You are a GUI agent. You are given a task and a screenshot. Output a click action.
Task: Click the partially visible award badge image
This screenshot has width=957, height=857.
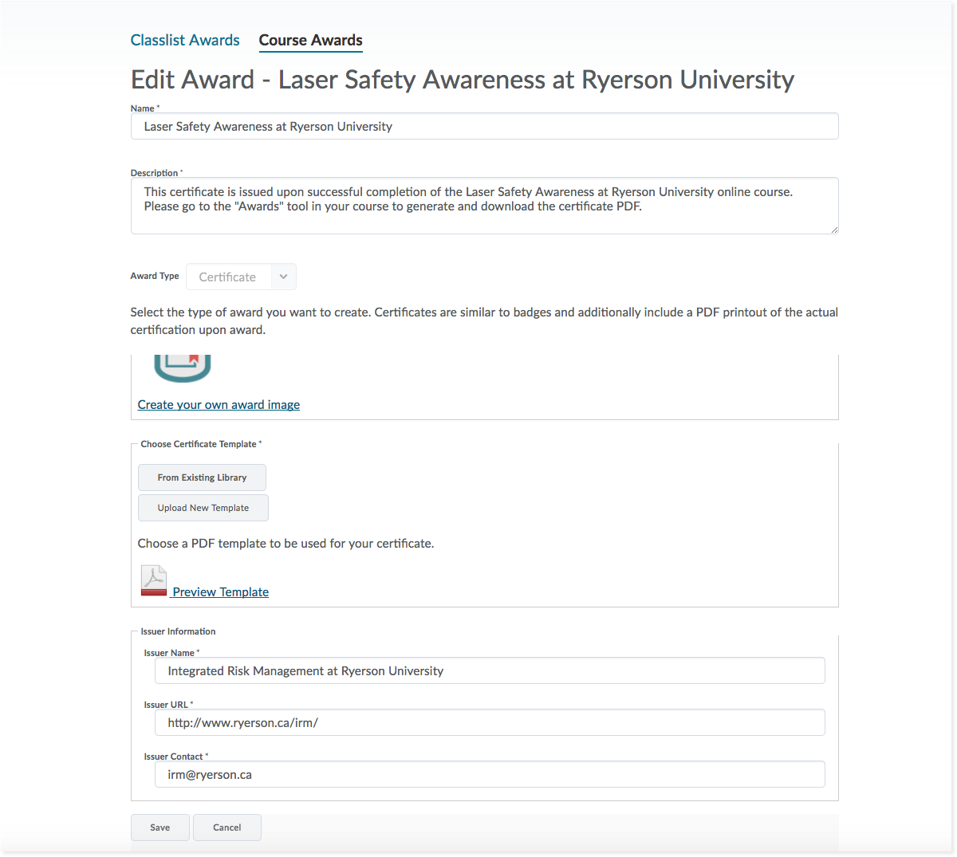182,368
